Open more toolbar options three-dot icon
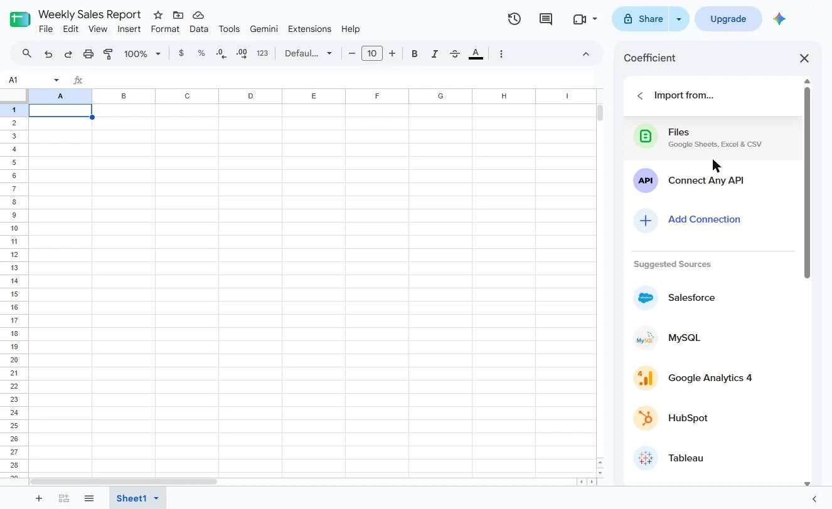 point(501,54)
